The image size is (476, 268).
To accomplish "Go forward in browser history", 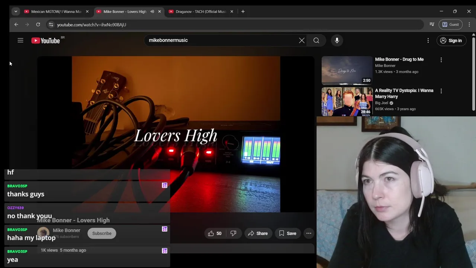I will pyautogui.click(x=27, y=25).
